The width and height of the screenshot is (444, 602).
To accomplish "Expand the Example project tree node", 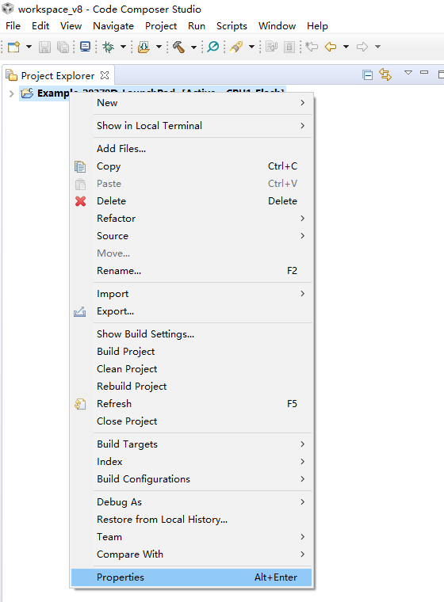I will pos(12,93).
